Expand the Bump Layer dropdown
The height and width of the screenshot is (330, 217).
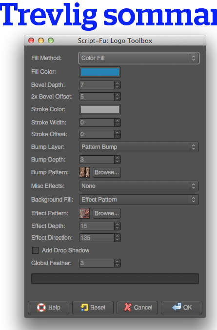(x=139, y=147)
